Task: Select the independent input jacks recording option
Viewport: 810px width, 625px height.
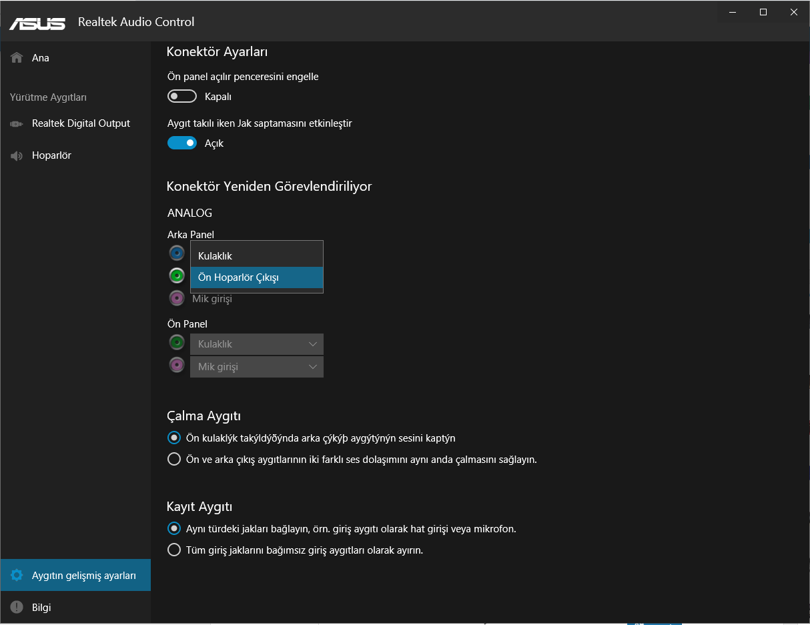Action: [174, 550]
